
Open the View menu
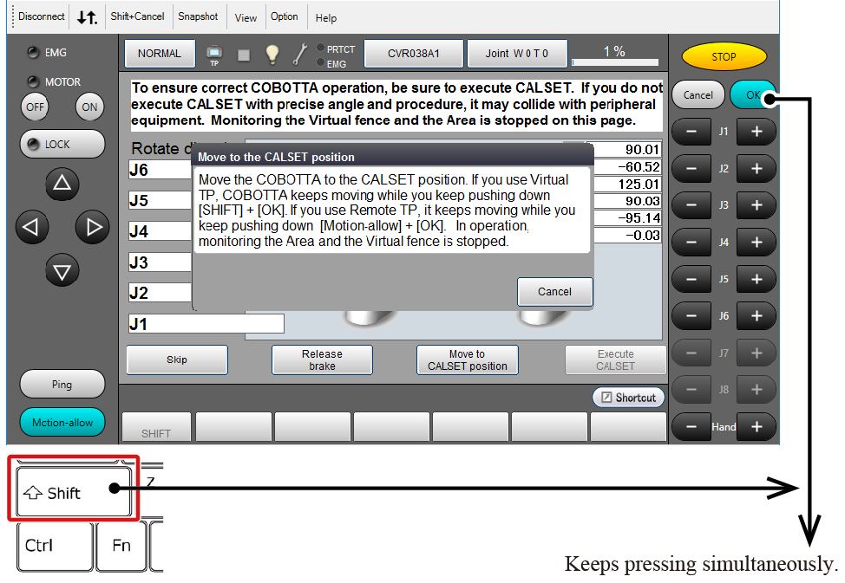tap(246, 17)
